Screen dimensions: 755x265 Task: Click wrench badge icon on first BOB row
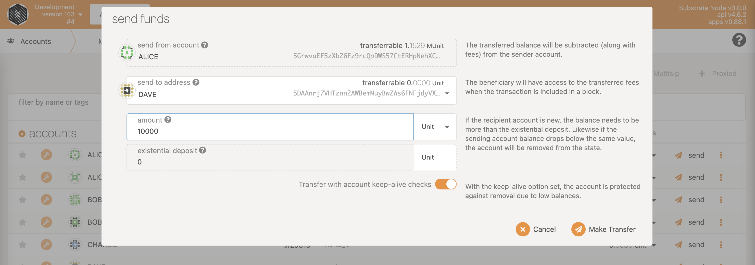point(46,200)
